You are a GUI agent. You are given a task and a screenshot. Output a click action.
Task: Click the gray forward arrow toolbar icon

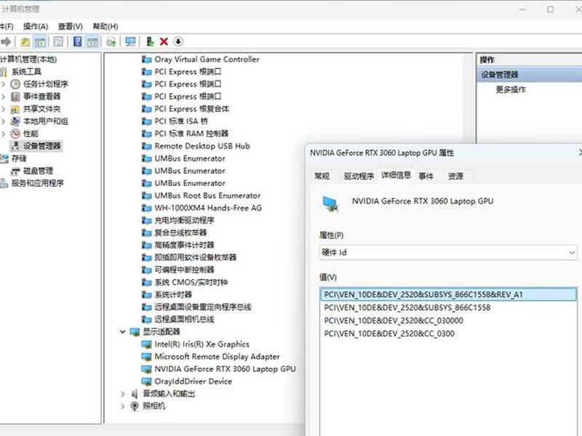(x=6, y=41)
